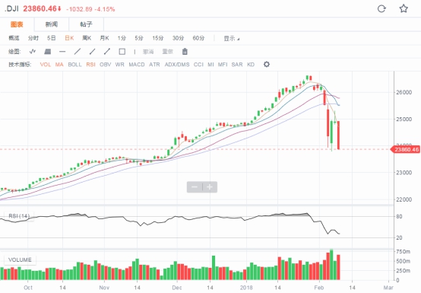Screen dimensions: 421x293
Task: Switch chart to 60分 interval
Action: click(x=198, y=38)
